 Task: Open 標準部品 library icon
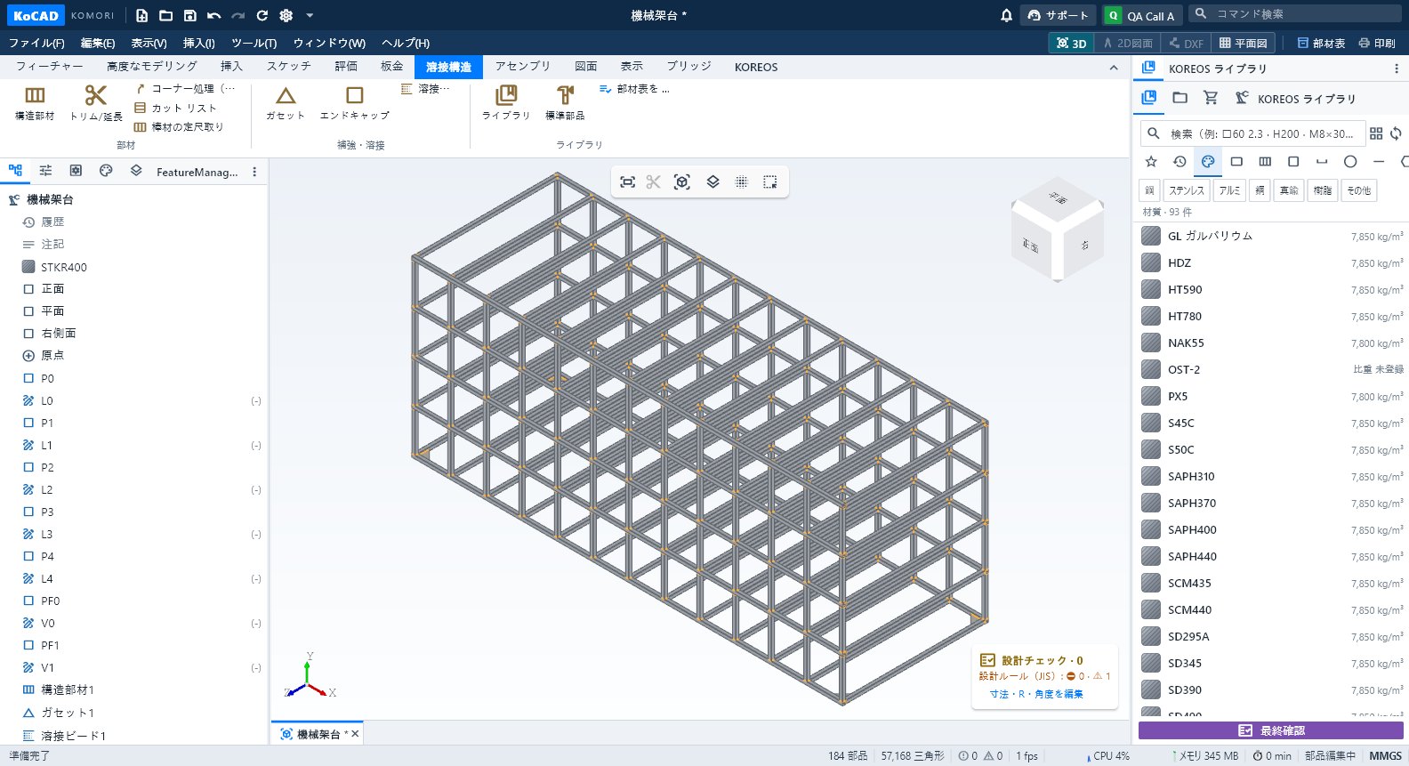coord(565,102)
